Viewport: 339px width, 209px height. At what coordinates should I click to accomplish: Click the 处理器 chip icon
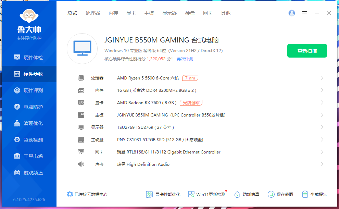click(x=81, y=78)
